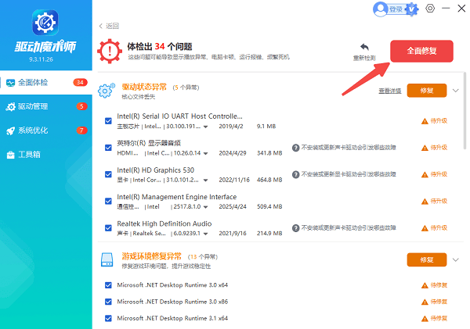
Task: Uncheck Intel(R) HD Graphics 530 checkbox
Action: (108, 174)
